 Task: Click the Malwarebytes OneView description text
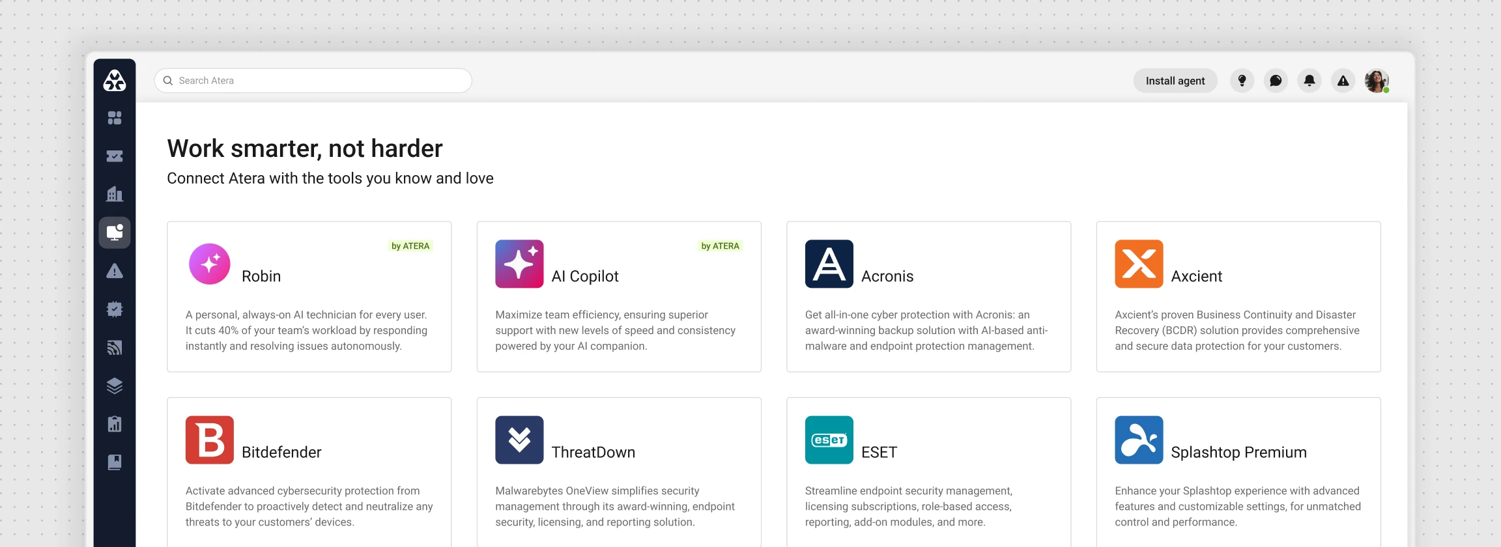[615, 506]
